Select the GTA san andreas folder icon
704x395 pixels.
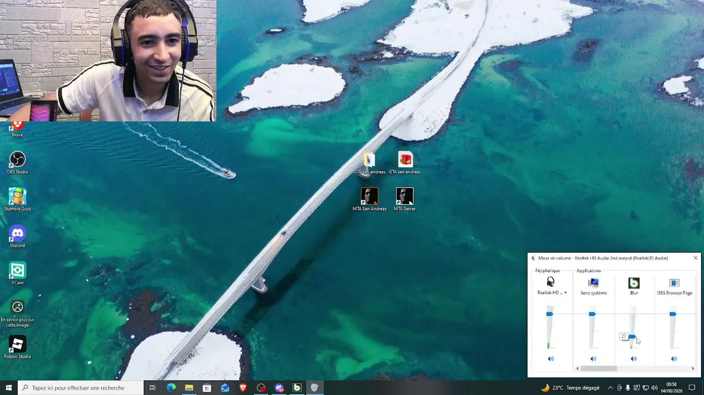[x=369, y=163]
